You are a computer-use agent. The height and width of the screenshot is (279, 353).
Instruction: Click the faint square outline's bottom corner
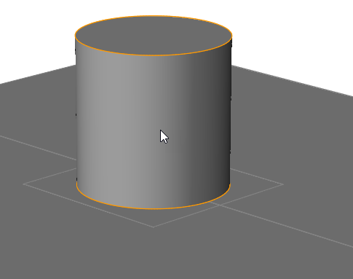click(154, 227)
